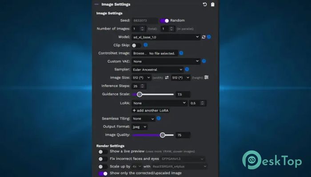Click the Guidance Scale value field 7.5
Image resolution: width=311 pixels, height=177 pixels.
[x=183, y=94]
